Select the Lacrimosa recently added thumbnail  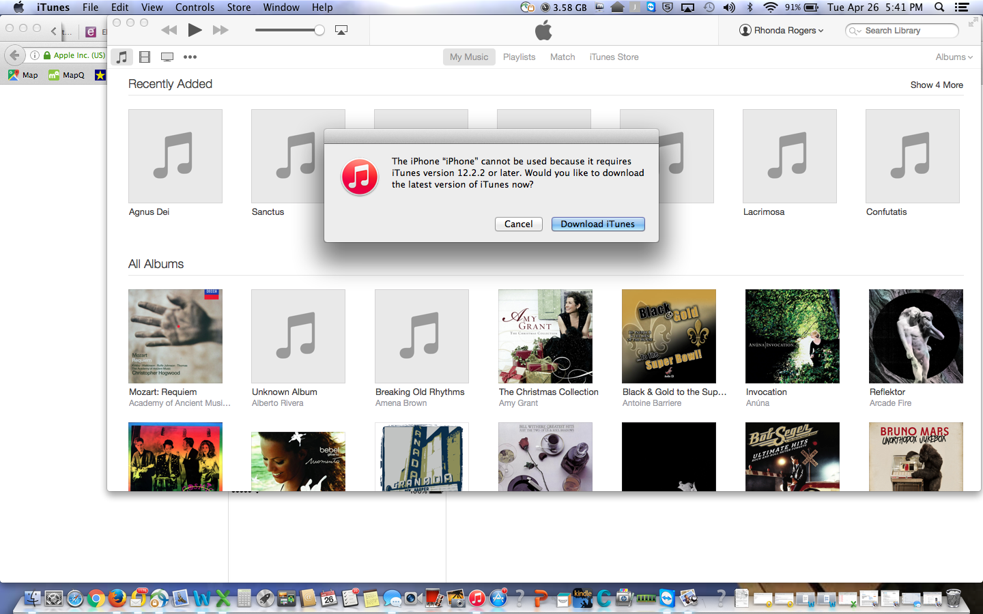pyautogui.click(x=790, y=156)
